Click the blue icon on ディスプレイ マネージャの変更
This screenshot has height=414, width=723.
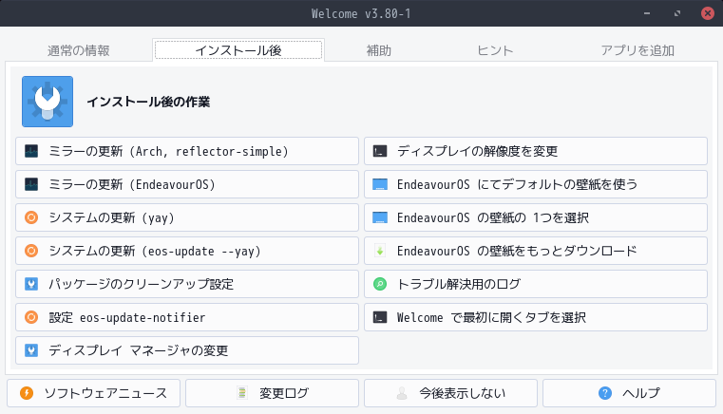click(31, 350)
